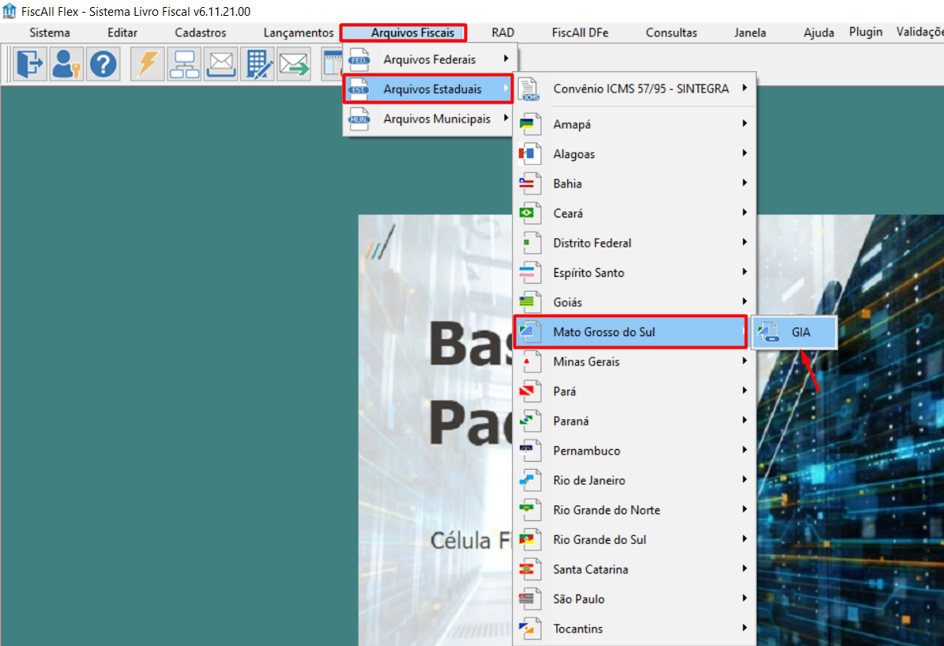Select the Alagoas menu entry
This screenshot has width=944, height=646.
[634, 153]
